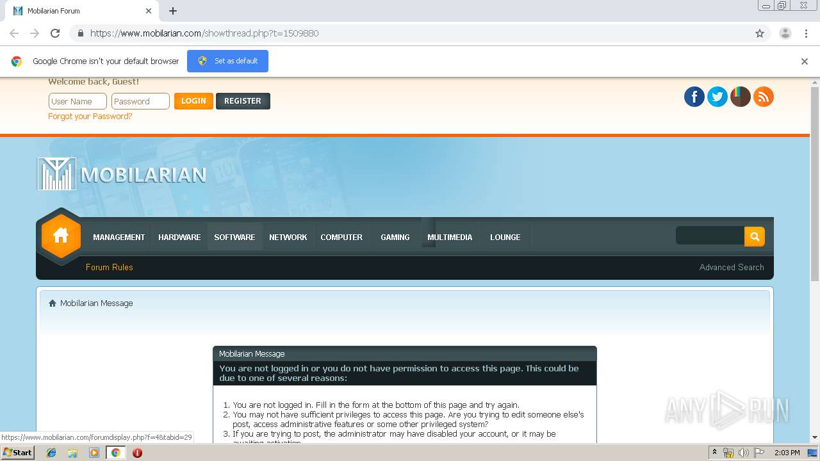Open the MULTIMEDIA forum menu
820x461 pixels.
(450, 237)
